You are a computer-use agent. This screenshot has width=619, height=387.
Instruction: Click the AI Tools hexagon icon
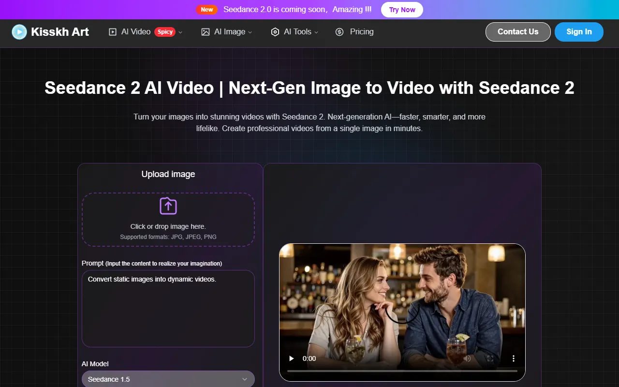pos(275,32)
